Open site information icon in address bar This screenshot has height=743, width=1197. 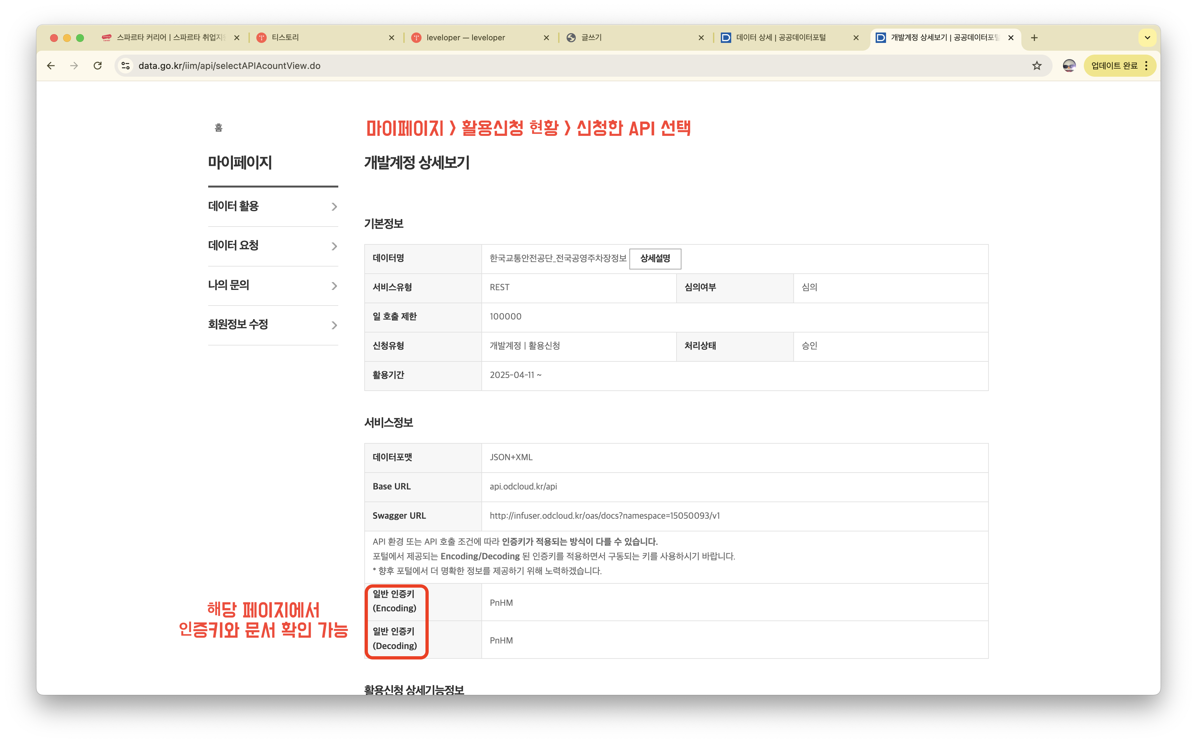[x=126, y=66]
